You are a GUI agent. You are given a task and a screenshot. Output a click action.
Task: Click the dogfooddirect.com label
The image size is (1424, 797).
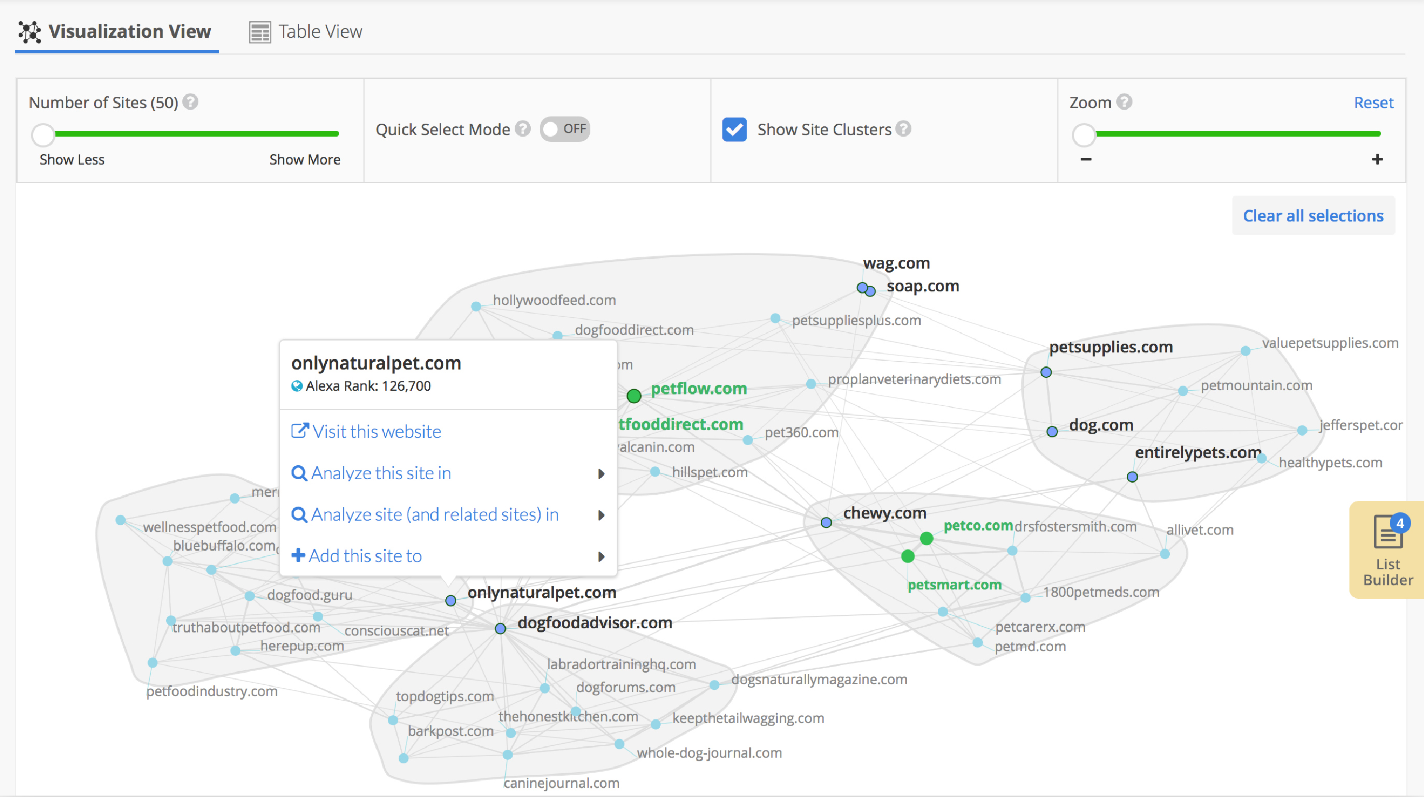(634, 330)
